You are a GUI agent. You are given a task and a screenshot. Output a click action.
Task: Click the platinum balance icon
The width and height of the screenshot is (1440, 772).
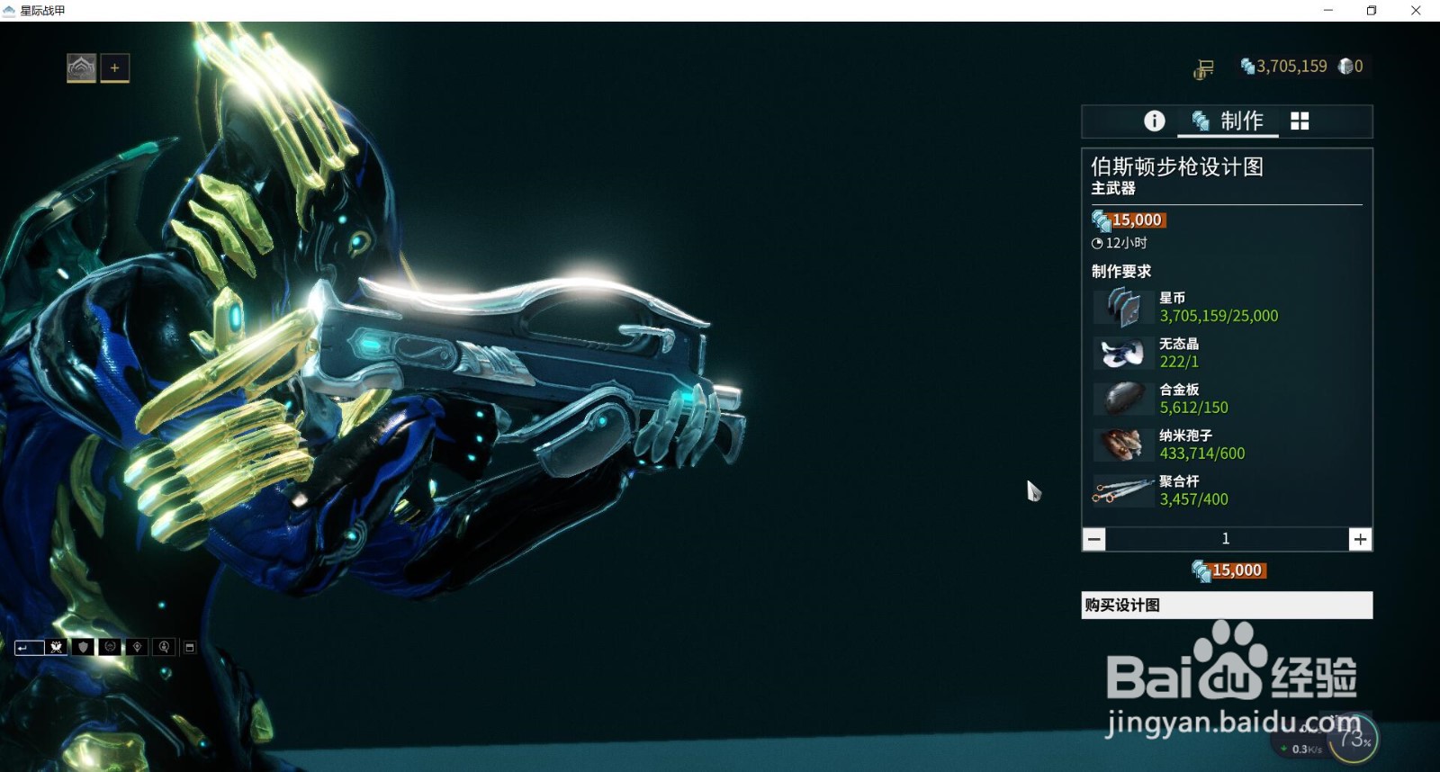click(x=1346, y=66)
